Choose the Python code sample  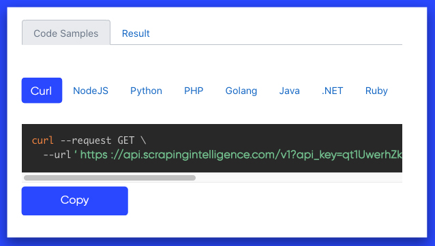click(146, 91)
